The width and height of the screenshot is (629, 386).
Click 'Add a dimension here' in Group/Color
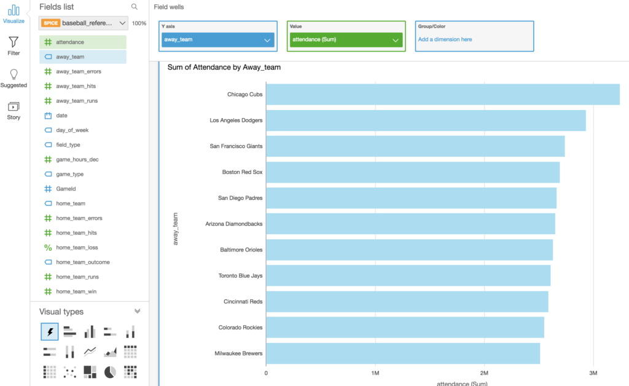point(445,39)
